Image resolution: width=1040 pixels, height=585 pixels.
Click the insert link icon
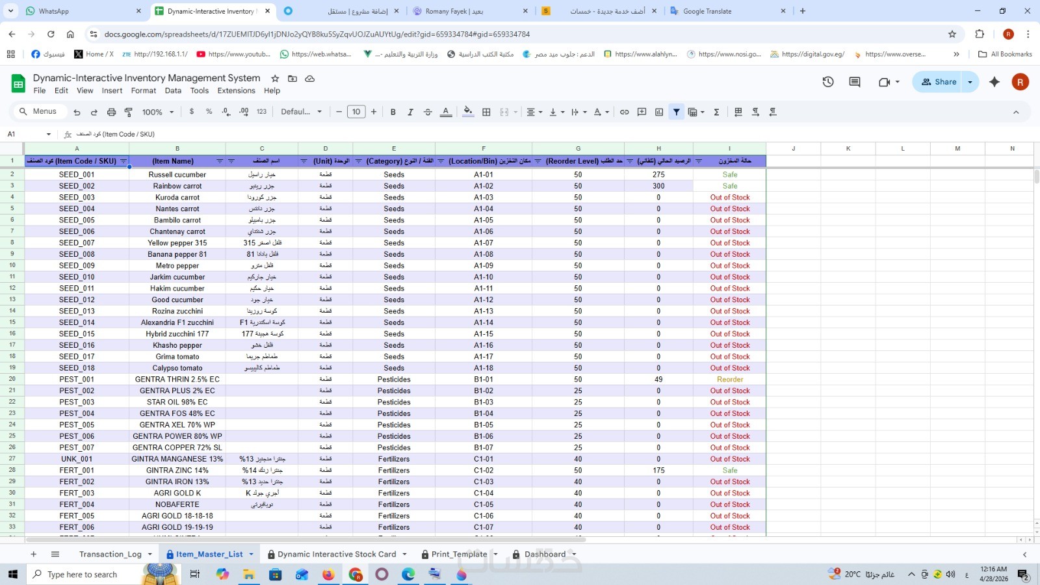click(624, 112)
